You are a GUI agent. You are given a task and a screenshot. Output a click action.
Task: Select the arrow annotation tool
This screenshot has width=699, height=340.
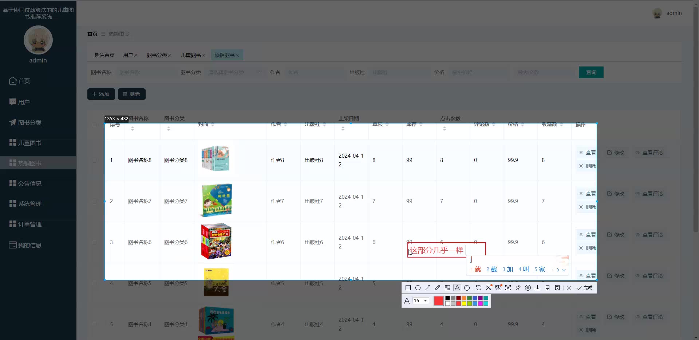point(428,288)
